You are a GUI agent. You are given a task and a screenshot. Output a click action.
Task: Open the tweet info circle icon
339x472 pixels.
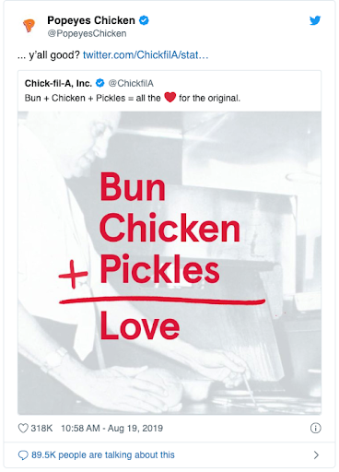tap(315, 428)
